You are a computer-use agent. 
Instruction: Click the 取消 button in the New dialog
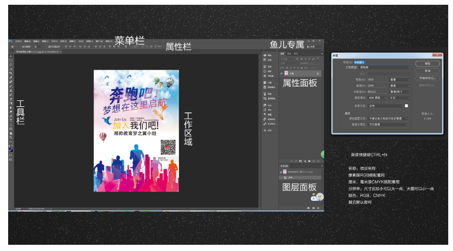[428, 70]
